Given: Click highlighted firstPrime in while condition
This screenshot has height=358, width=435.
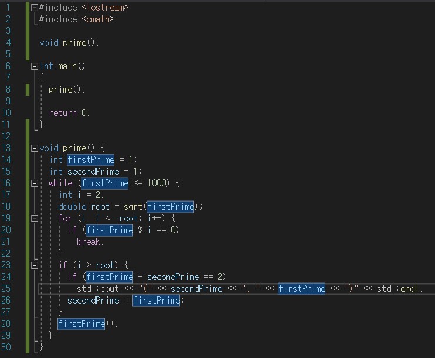Looking at the screenshot, I should tap(105, 183).
